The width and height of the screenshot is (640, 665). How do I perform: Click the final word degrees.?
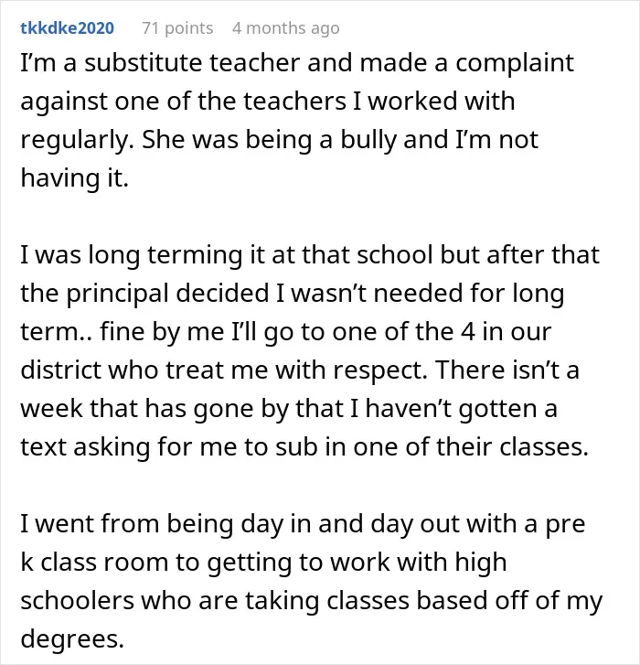click(72, 638)
